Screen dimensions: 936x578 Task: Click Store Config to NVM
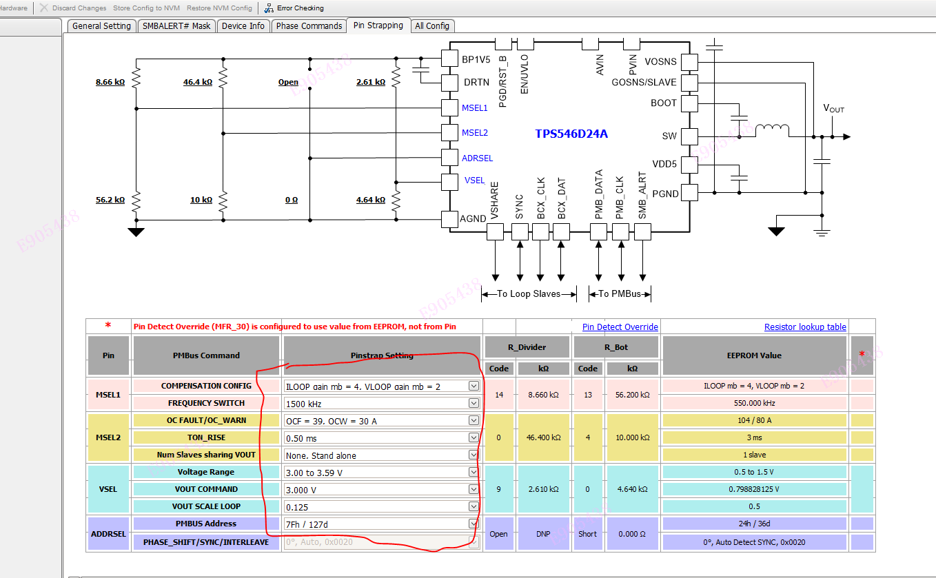(147, 8)
